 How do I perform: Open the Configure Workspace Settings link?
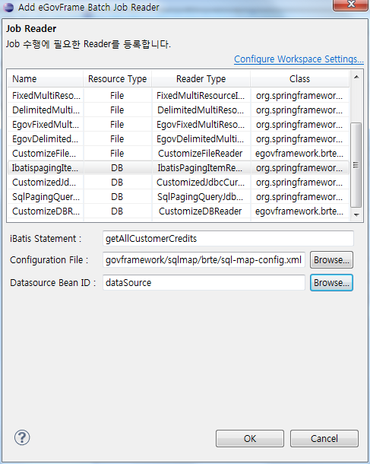tap(299, 59)
